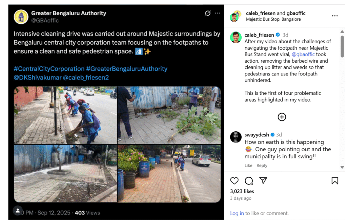Screen dimensions: 347x223
Task: Reply to swayydesh's comment
Action: point(262,165)
